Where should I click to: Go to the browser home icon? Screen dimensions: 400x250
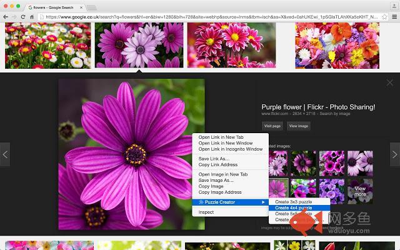pos(32,17)
